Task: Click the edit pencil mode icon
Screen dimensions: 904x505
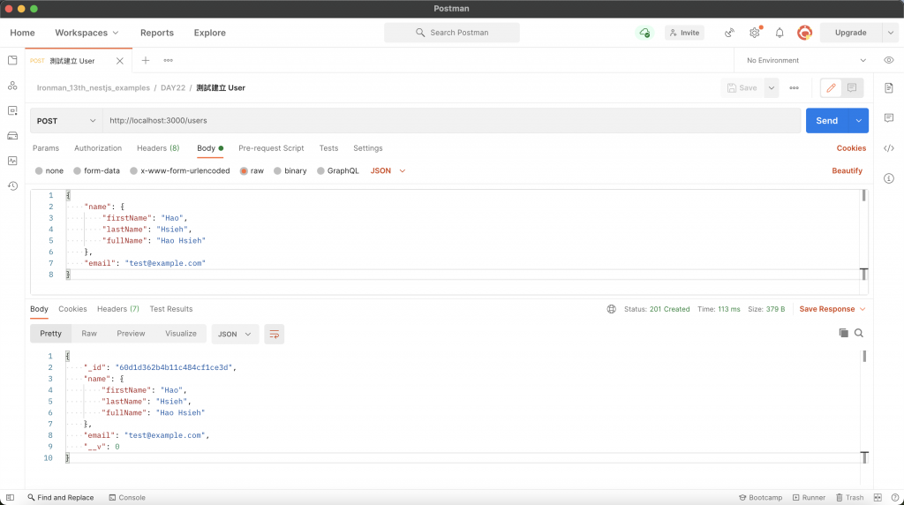Action: (831, 88)
